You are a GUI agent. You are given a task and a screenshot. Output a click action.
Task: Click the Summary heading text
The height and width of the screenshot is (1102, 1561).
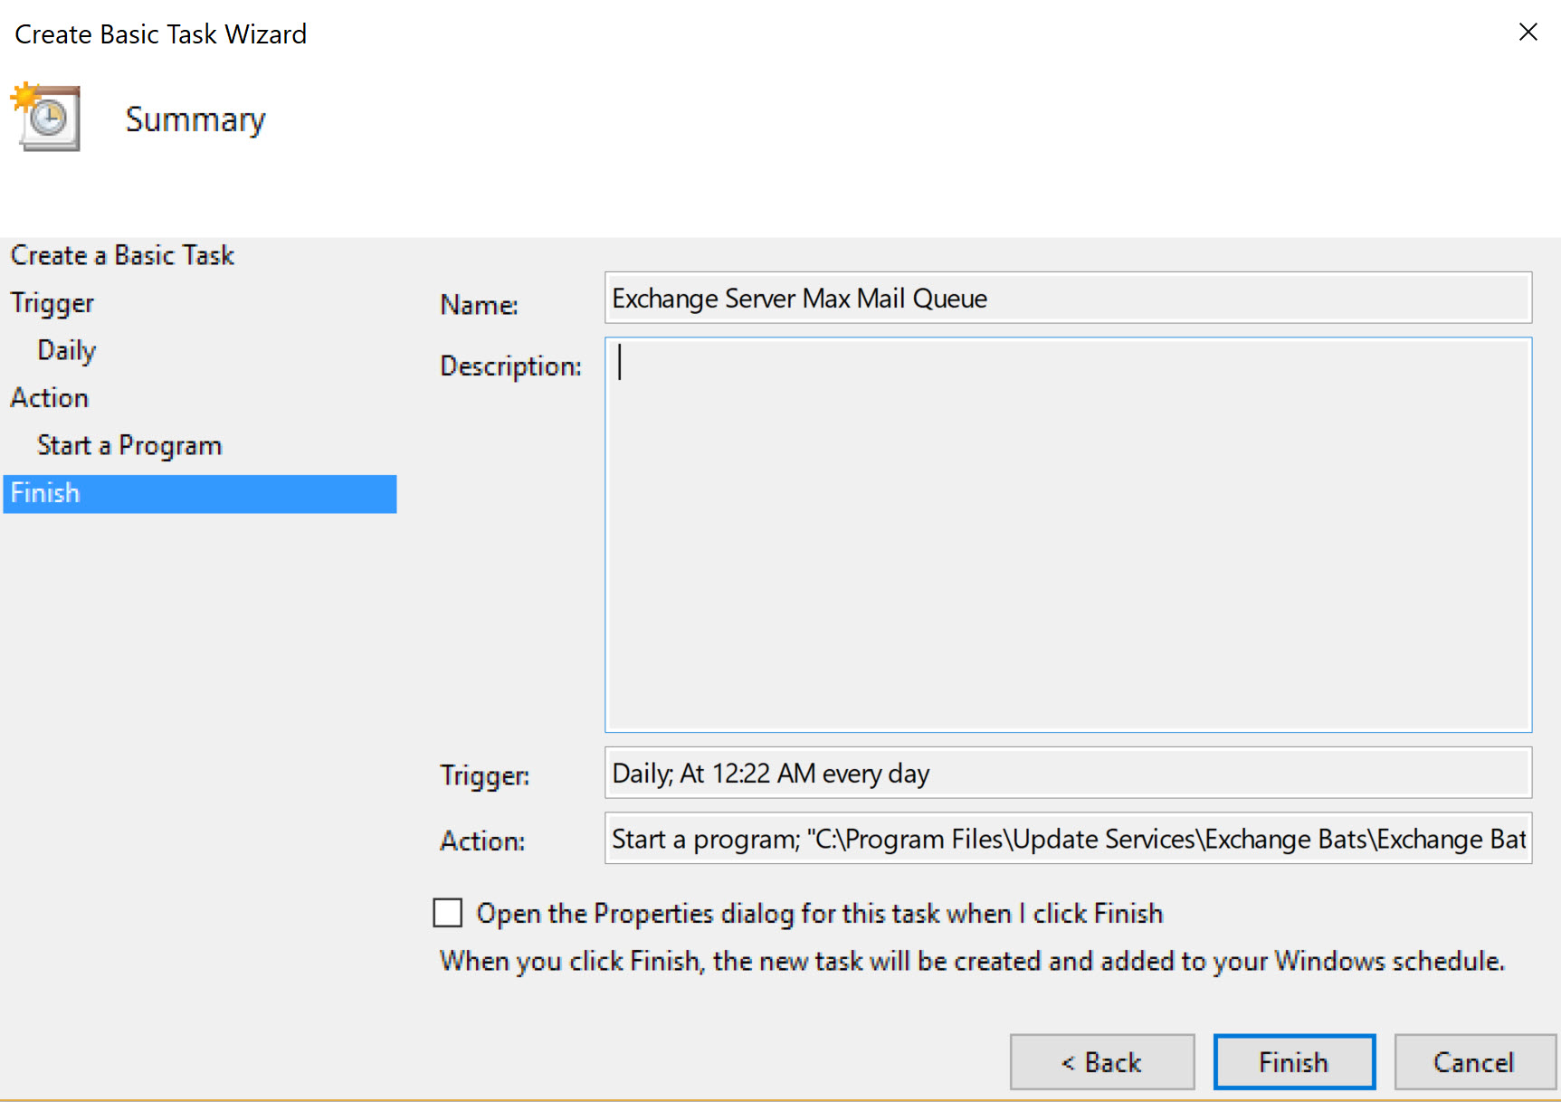(x=195, y=119)
